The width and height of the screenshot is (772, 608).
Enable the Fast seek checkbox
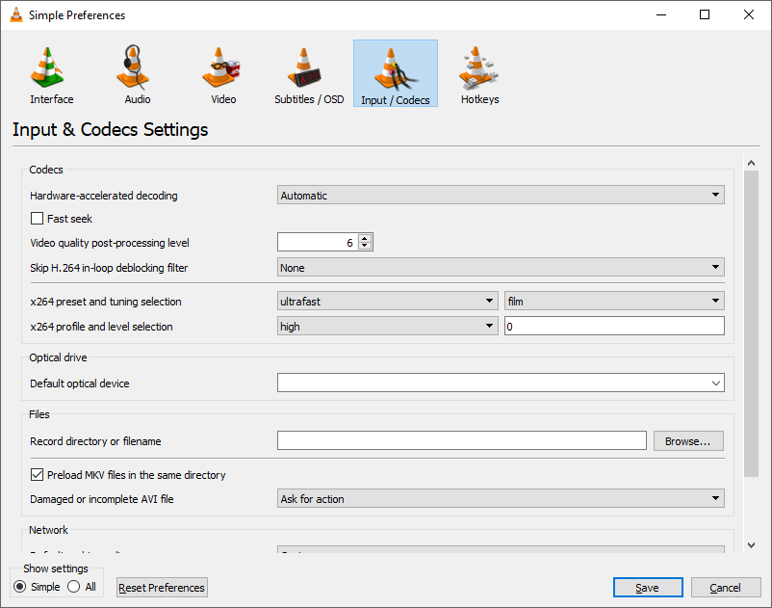pos(38,219)
